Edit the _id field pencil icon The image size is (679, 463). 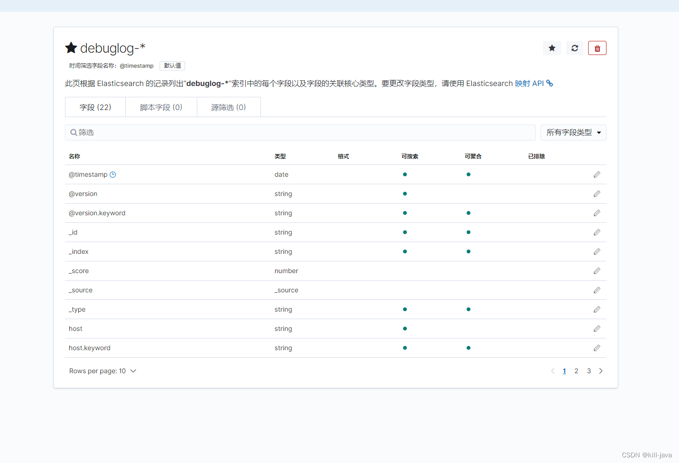pos(597,232)
